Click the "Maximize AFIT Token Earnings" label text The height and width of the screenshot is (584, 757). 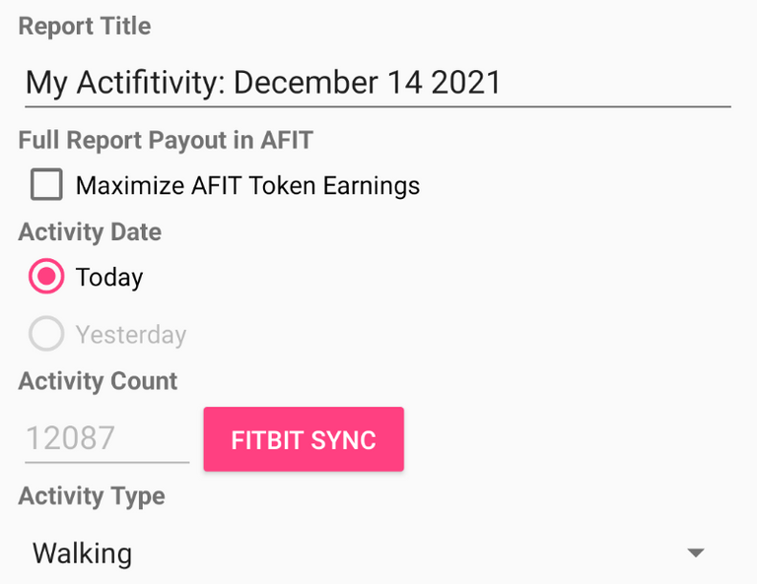click(x=247, y=185)
